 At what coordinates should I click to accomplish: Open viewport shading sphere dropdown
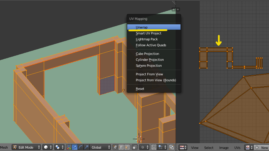pos(47,147)
